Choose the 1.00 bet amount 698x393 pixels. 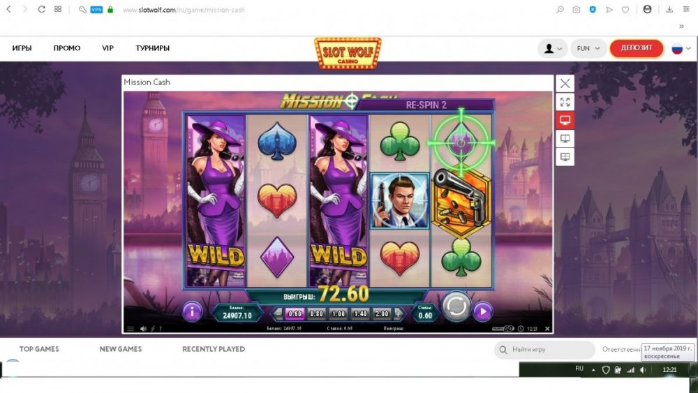(339, 314)
